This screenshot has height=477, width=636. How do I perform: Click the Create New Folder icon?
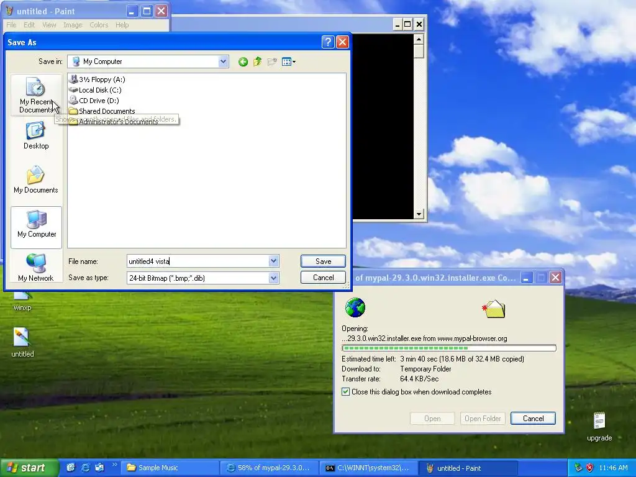[x=272, y=61]
